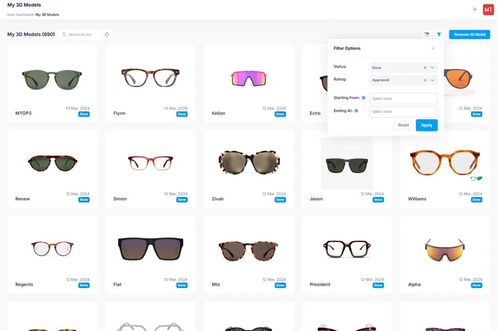The image size is (497, 331).
Task: Clear the Approved rating selection
Action: [425, 80]
